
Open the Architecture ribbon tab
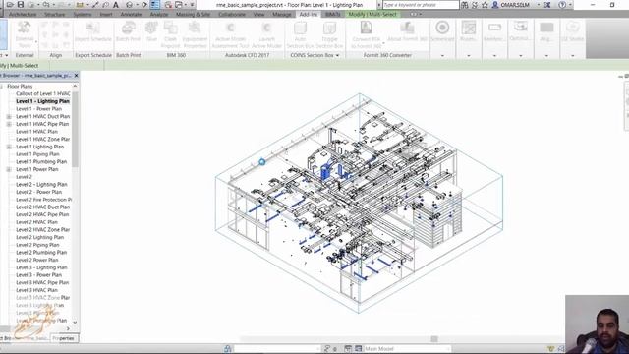click(23, 14)
